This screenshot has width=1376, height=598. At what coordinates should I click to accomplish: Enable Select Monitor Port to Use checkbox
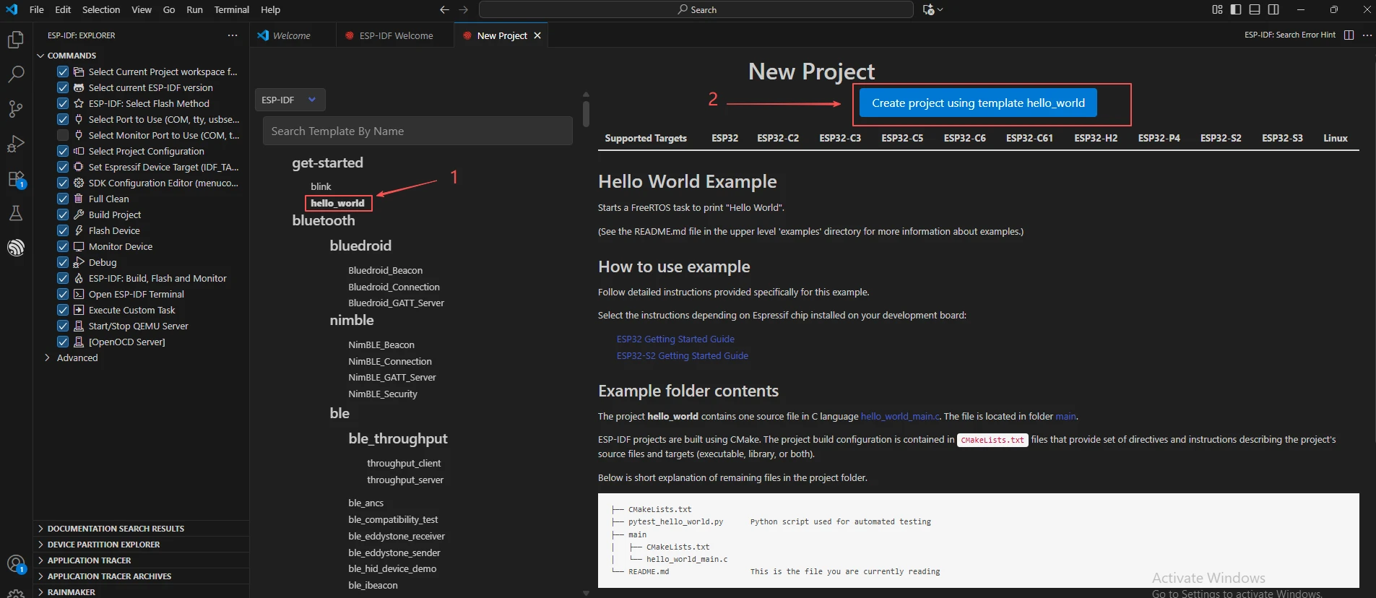coord(63,135)
